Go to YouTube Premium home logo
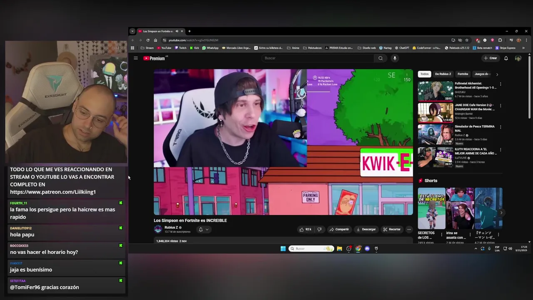The width and height of the screenshot is (533, 300). pos(155,58)
